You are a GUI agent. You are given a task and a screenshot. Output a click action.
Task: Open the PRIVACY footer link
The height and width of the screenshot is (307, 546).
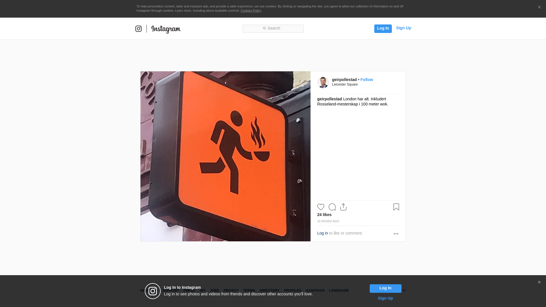[x=231, y=291]
